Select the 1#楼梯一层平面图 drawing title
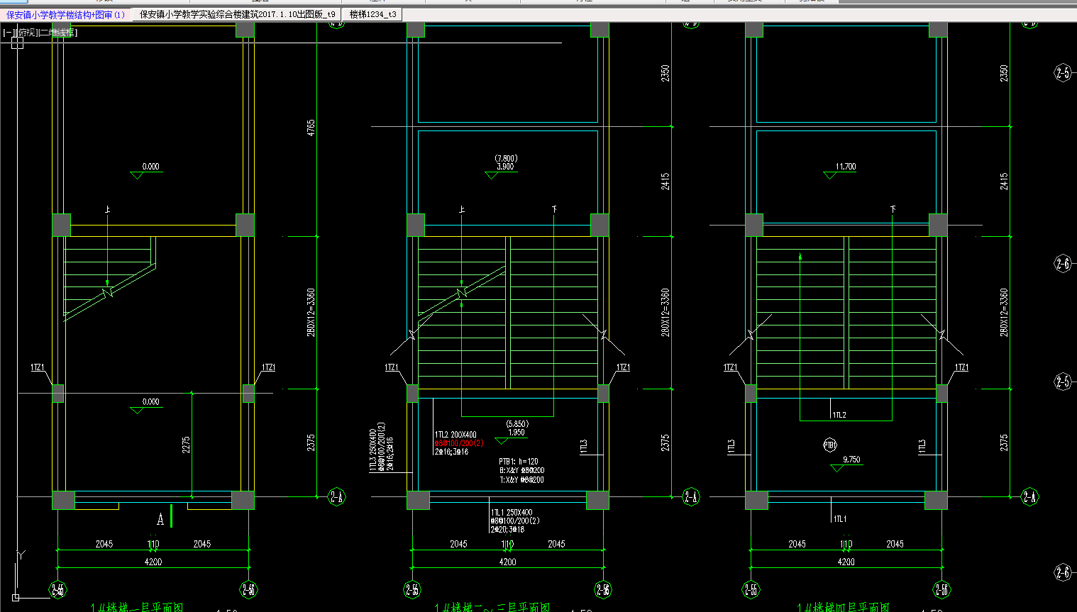1077x612 pixels. [x=137, y=607]
